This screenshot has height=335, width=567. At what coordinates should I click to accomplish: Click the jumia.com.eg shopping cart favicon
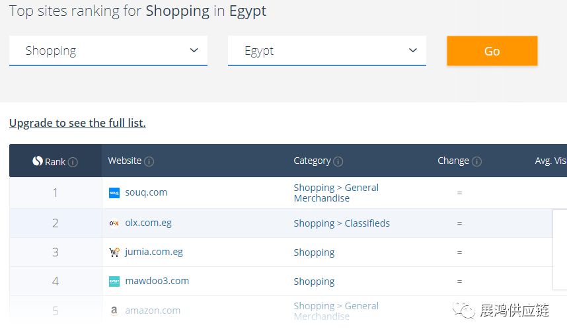click(114, 252)
